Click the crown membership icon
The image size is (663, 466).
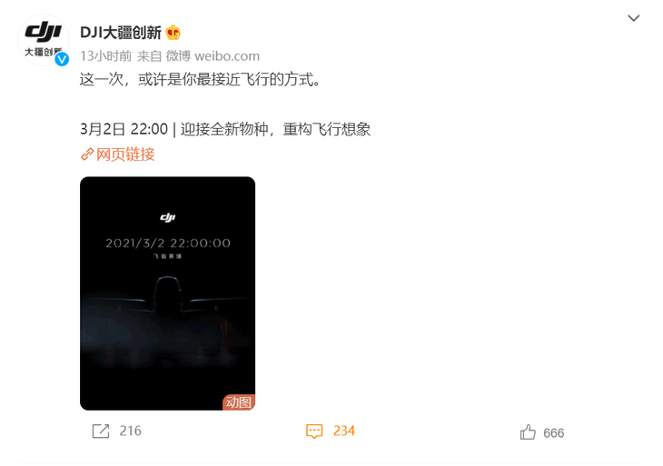pos(173,33)
